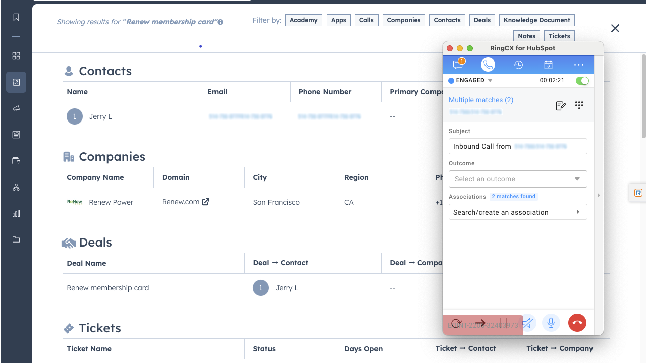
Task: Open Bookmarks icon in left sidebar
Action: pos(16,17)
